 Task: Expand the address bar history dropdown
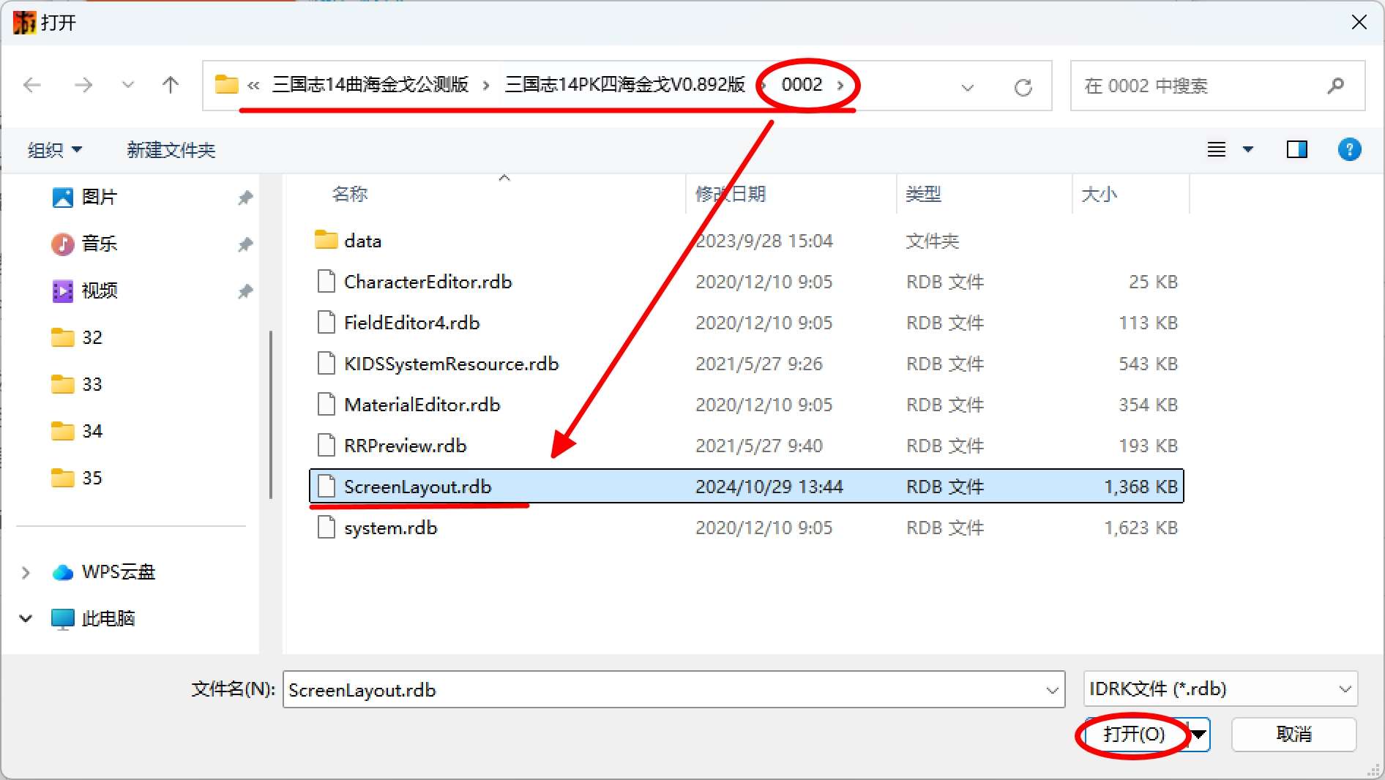point(967,87)
